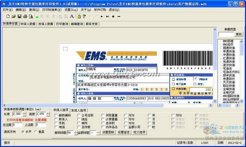Screen dimensions: 246x147
Task: Decrease 高度 value with down arrow
Action: tap(48, 115)
